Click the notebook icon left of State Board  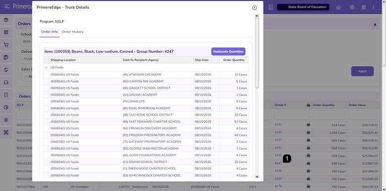click(x=271, y=7)
